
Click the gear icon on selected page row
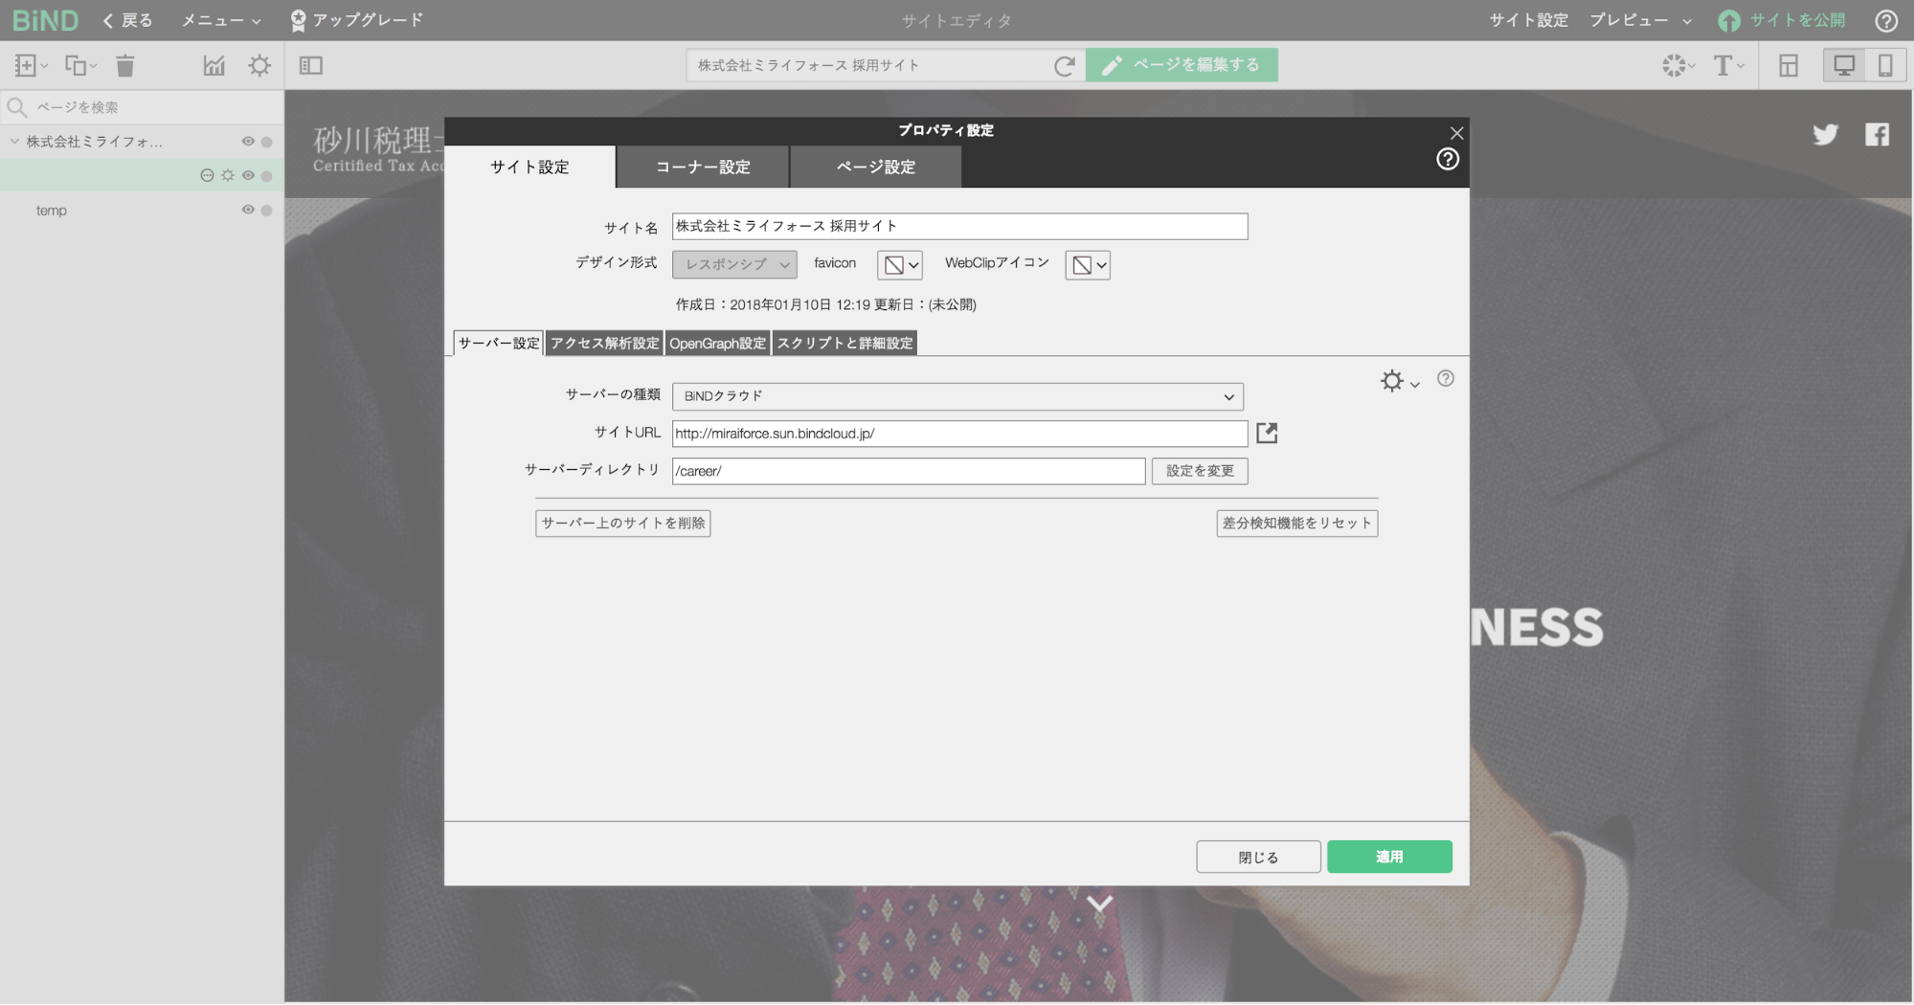point(227,175)
